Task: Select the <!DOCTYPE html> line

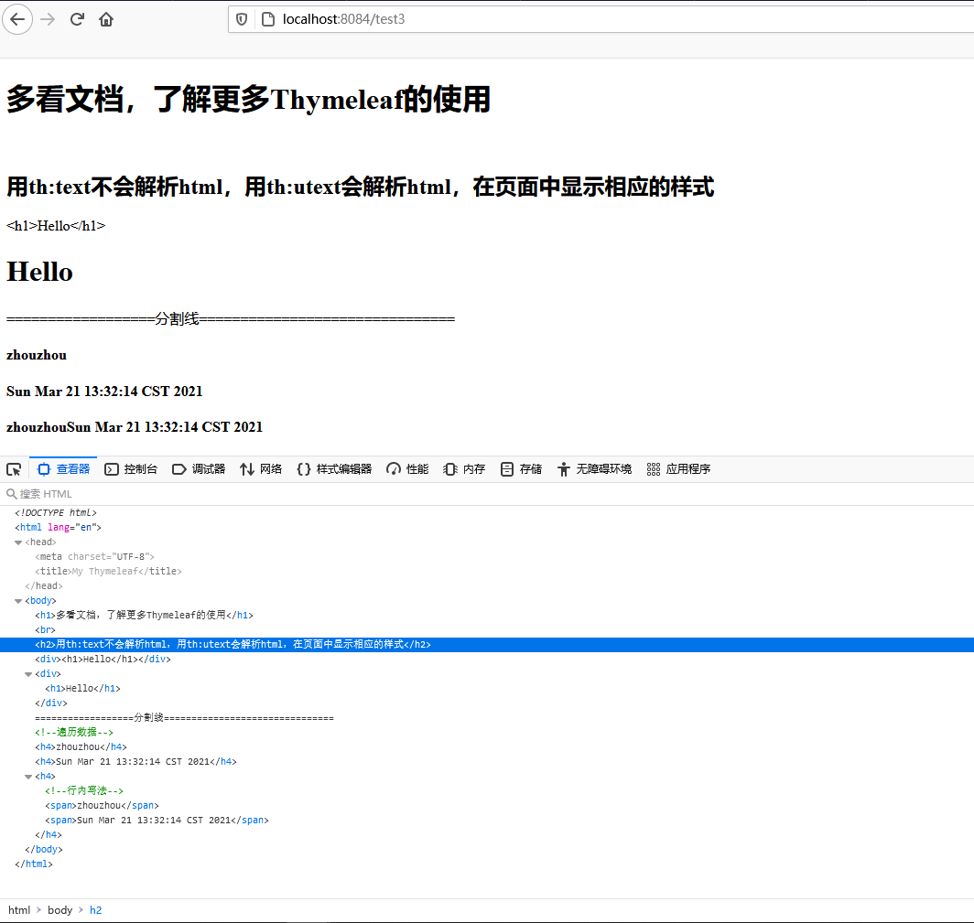Action: click(55, 512)
